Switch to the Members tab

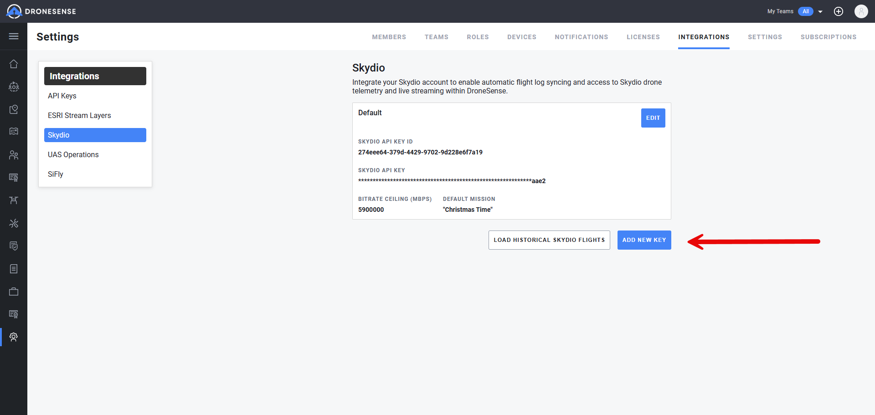(389, 37)
